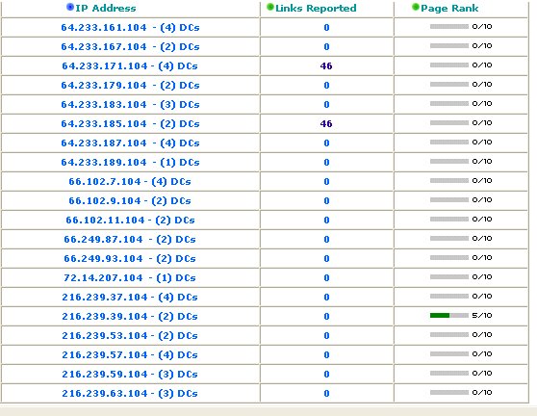Click the green dot beside Page Rank
Image resolution: width=537 pixels, height=416 pixels.
[416, 7]
